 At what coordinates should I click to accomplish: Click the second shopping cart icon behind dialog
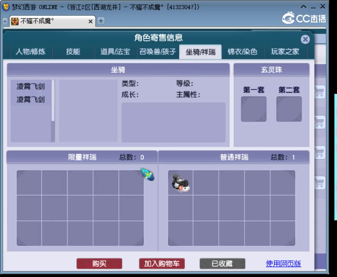point(320,122)
